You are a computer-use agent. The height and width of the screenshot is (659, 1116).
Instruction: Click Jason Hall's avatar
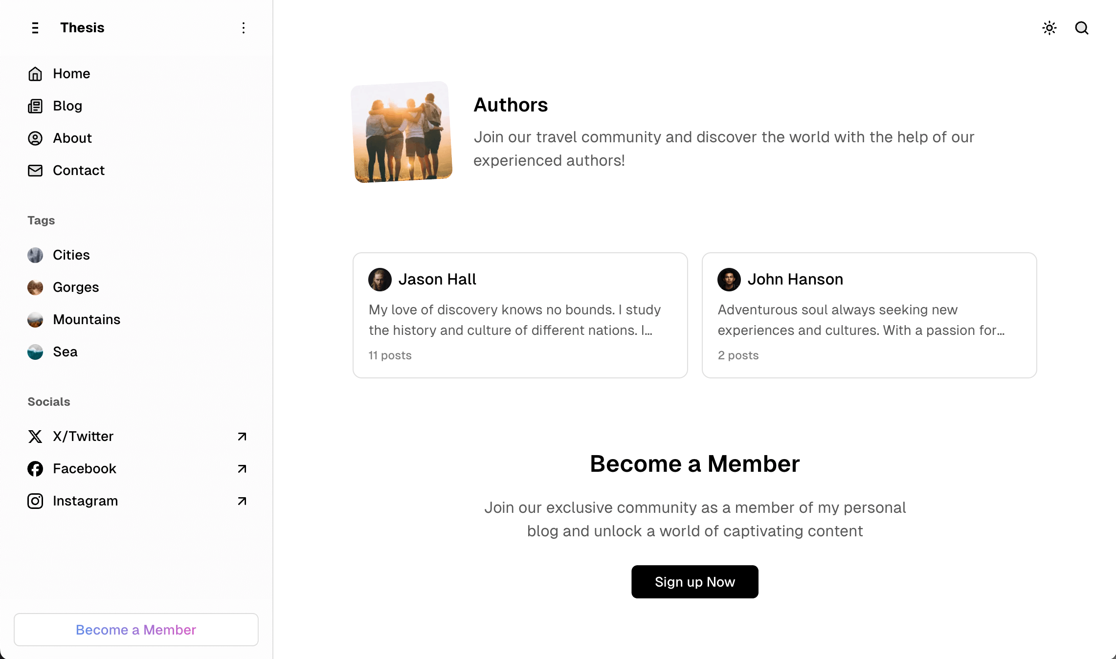click(380, 279)
